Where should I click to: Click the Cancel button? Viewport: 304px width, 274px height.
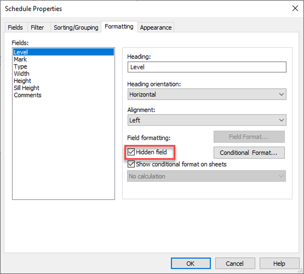[235, 263]
